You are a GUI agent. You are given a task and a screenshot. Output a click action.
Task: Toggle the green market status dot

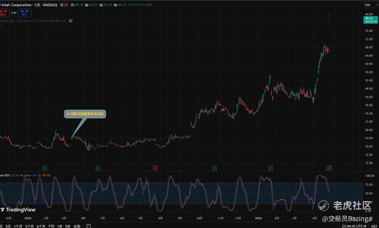coord(62,5)
